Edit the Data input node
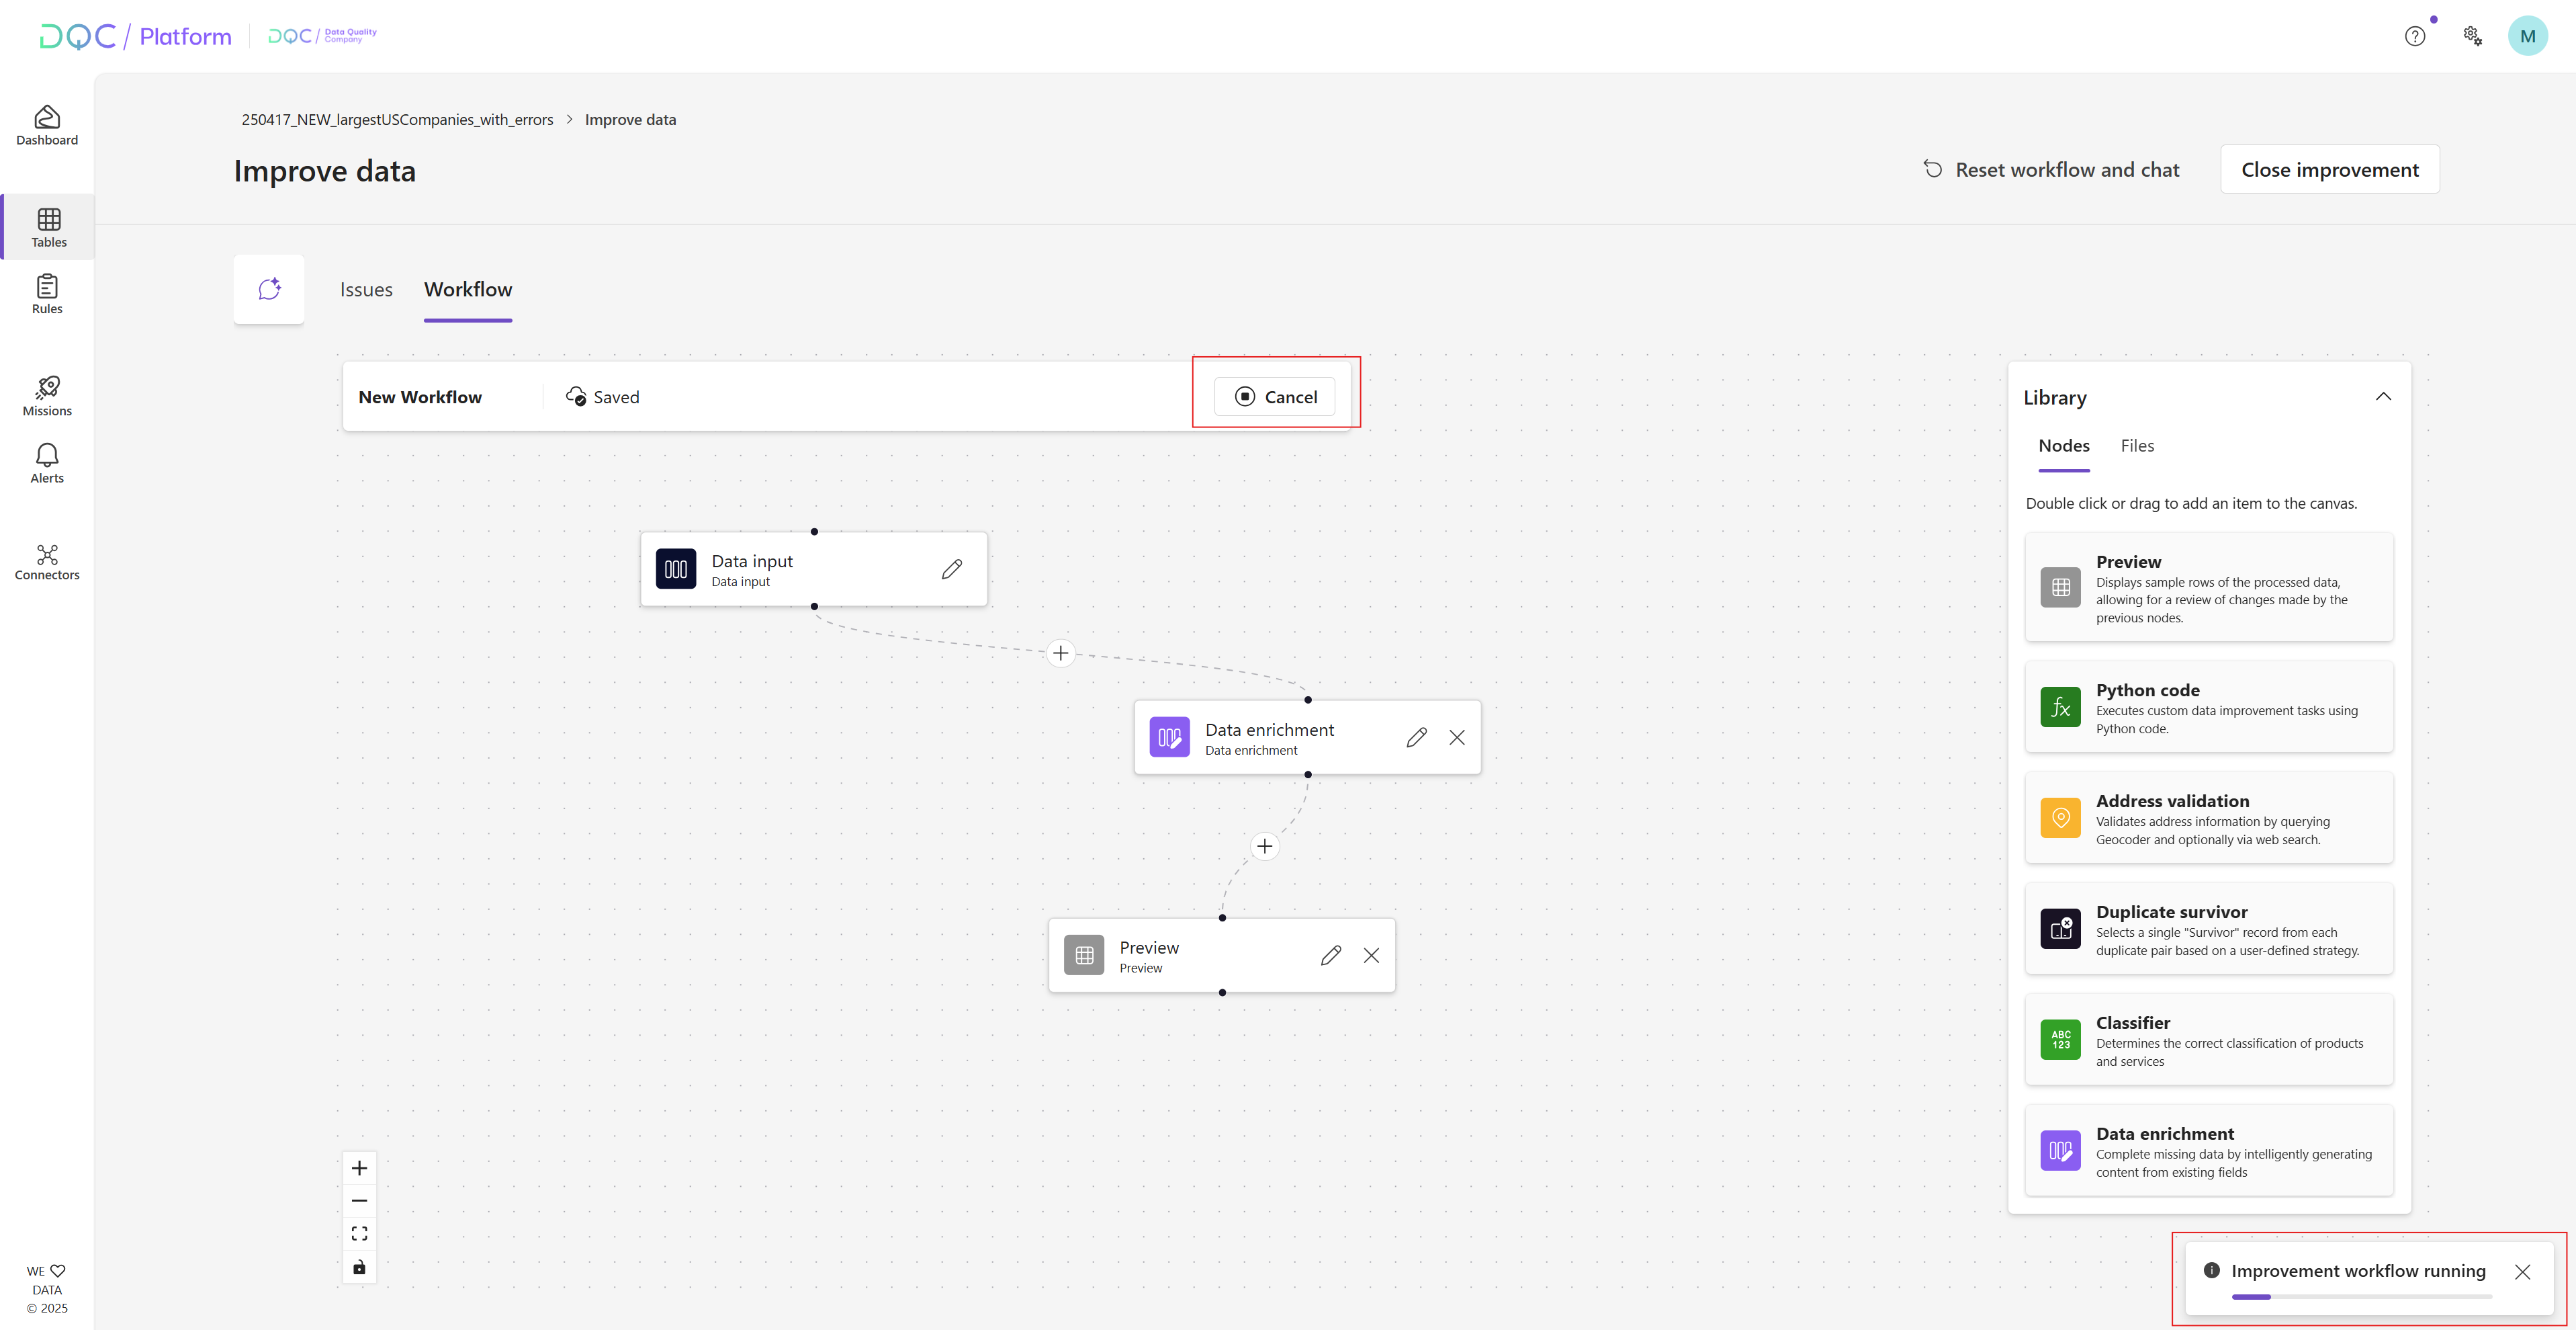Viewport: 2576px width, 1330px height. [951, 569]
